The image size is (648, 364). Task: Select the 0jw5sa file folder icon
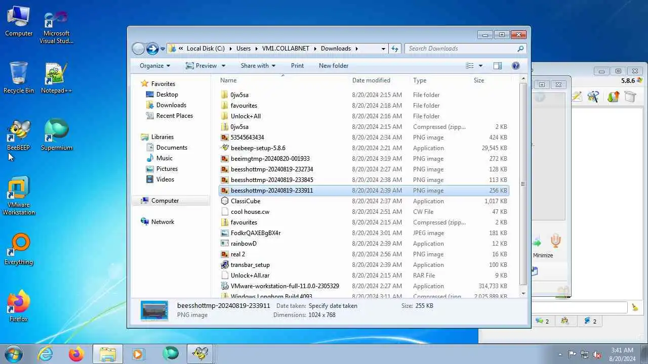225,95
